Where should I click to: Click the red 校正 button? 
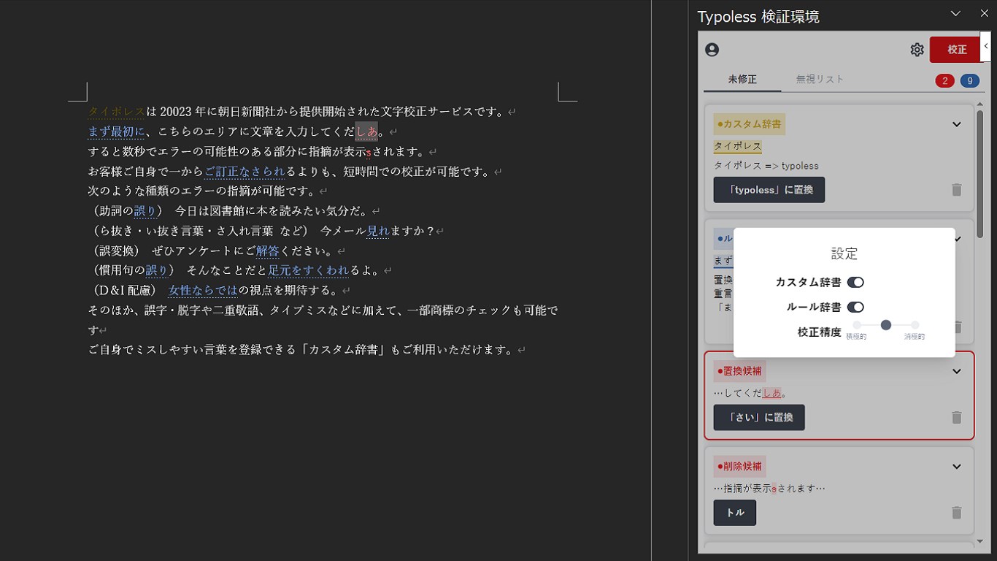tap(957, 50)
